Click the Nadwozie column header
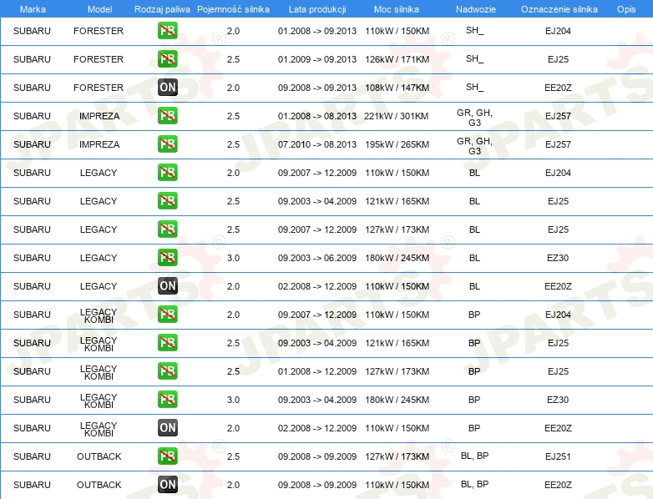Screen dimensions: 653x499 tap(476, 9)
